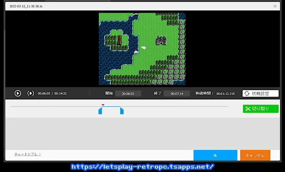Click the start time field 00:06:02

click(x=128, y=94)
